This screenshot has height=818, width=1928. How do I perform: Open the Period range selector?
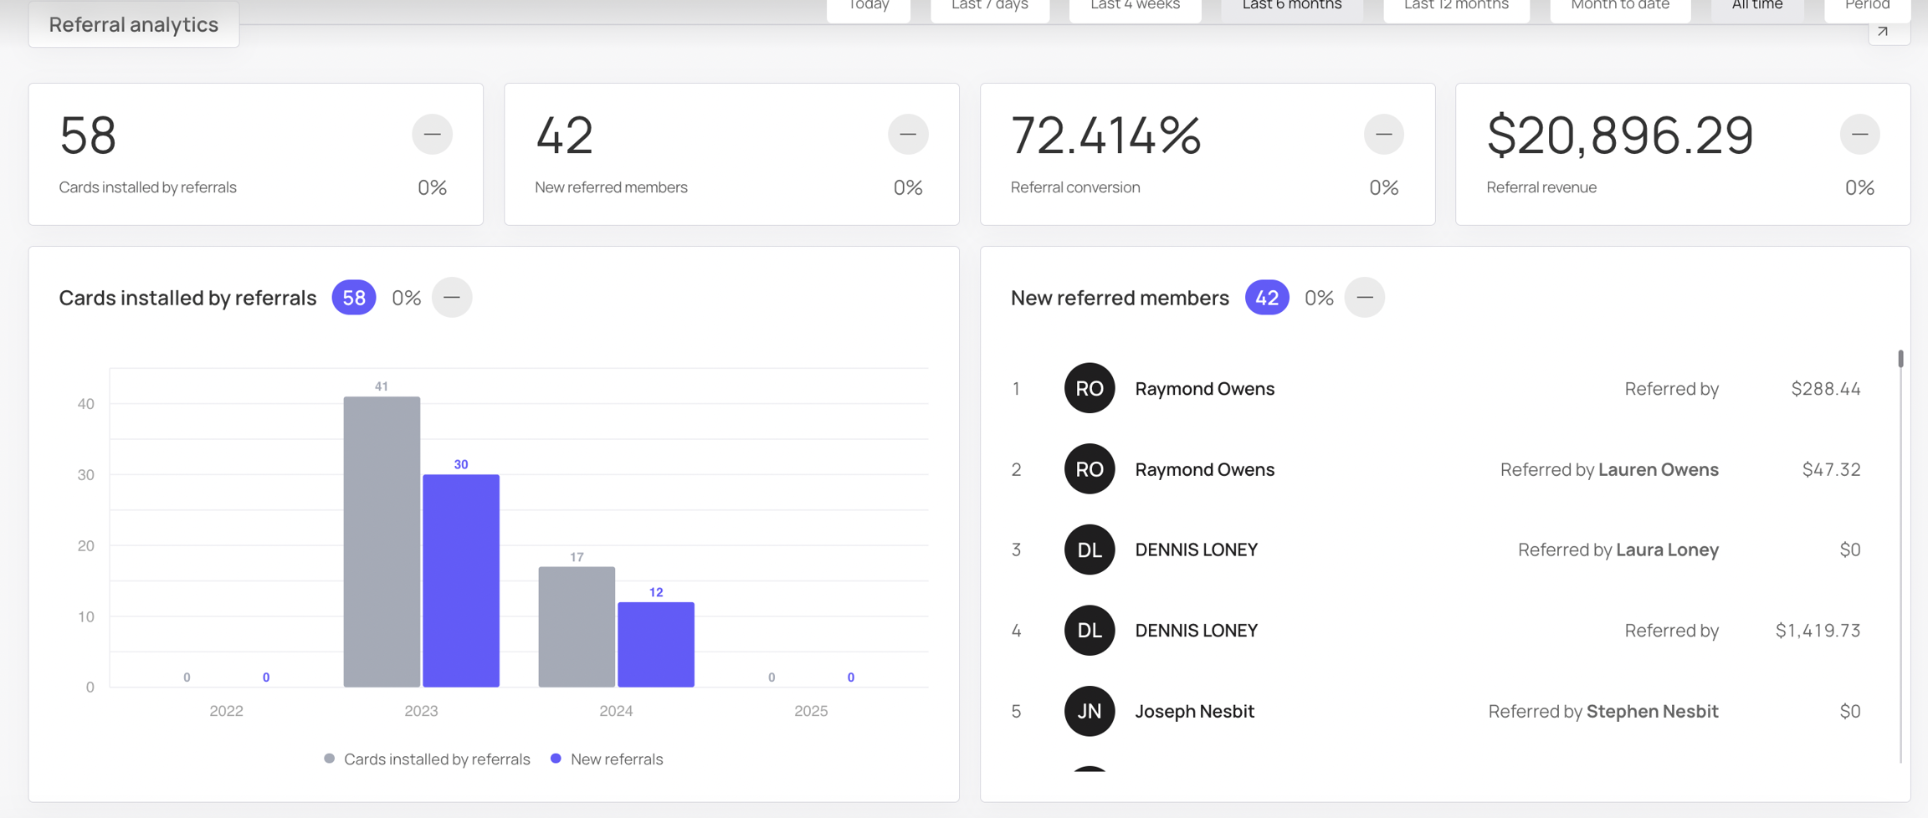point(1867,7)
